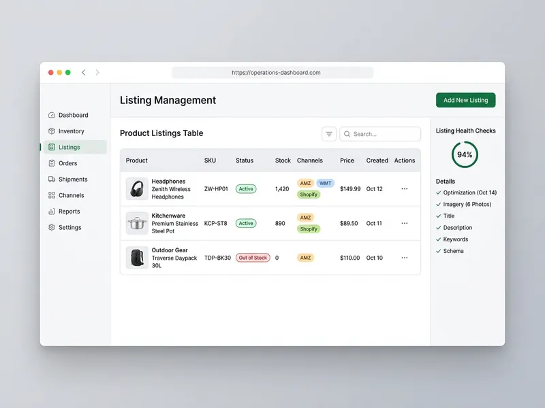Click the AMZ tag in Outdoor Gear row
Screen dimensions: 545x408
click(305, 258)
